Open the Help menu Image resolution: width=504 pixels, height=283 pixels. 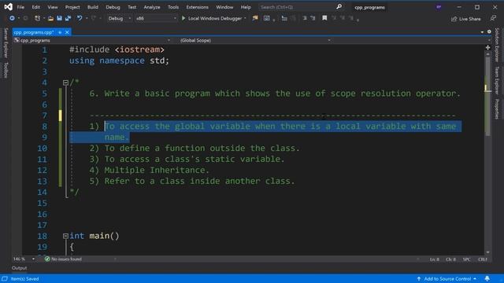246,7
